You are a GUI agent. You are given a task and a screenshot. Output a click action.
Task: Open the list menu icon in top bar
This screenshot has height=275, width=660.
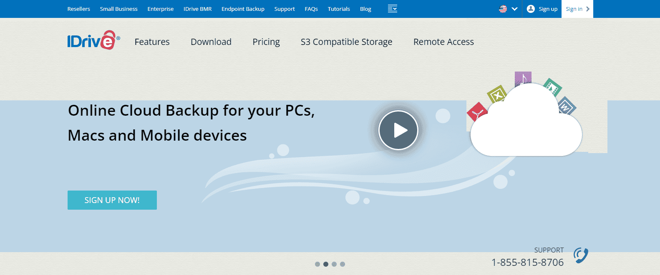[392, 8]
